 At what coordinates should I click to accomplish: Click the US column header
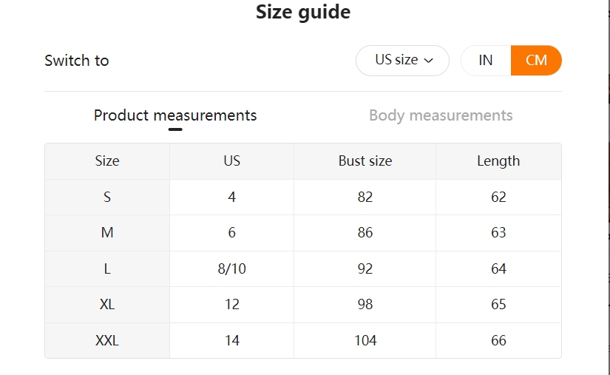coord(232,161)
